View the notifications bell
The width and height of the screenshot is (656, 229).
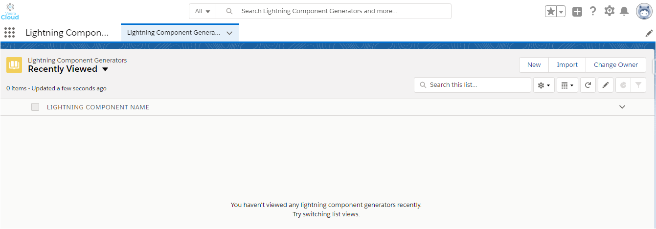point(624,11)
